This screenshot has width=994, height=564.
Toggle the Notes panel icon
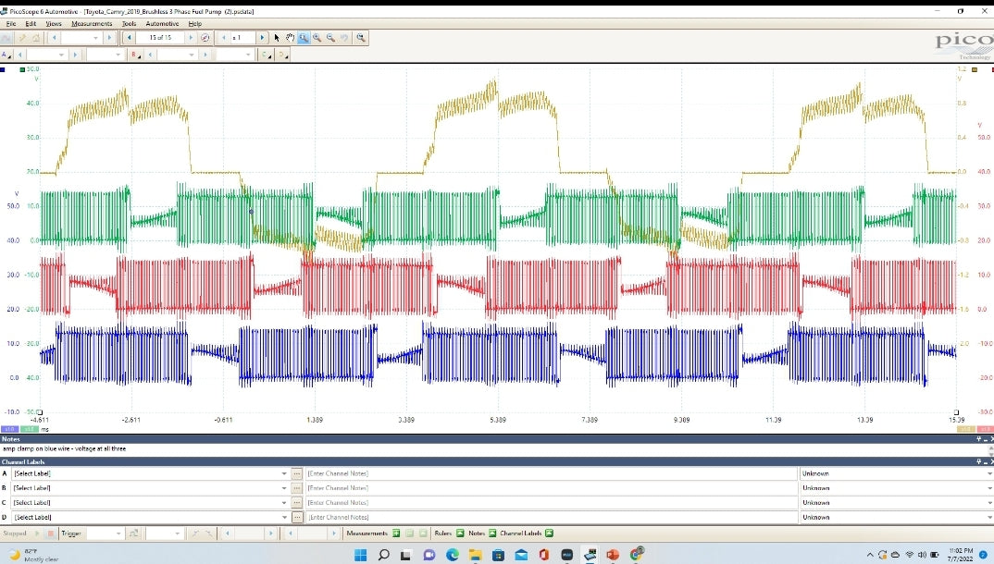(x=492, y=533)
